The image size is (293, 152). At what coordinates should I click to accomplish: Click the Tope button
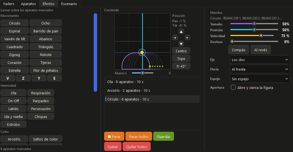click(181, 59)
